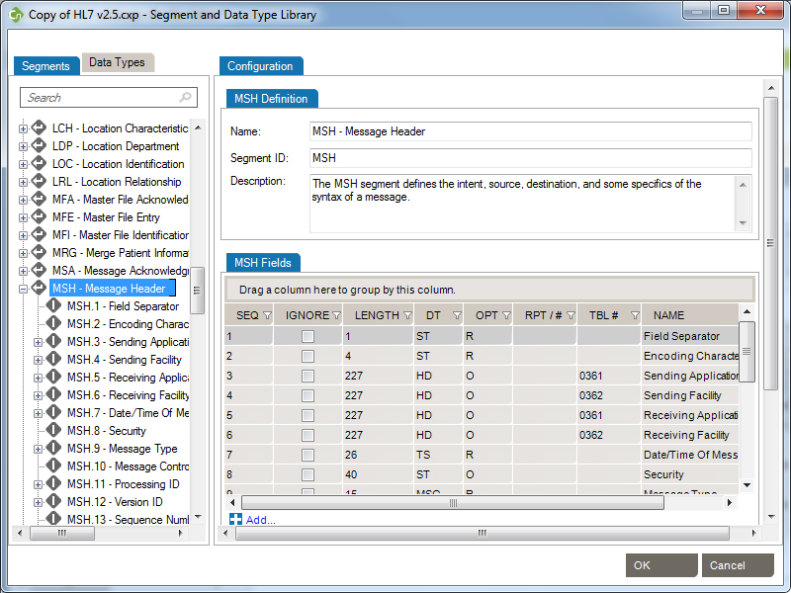Click the MSH.2 Encoding Characters field icon

pyautogui.click(x=53, y=323)
